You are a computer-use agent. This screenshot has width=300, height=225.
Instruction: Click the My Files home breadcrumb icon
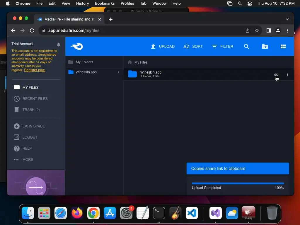click(130, 62)
